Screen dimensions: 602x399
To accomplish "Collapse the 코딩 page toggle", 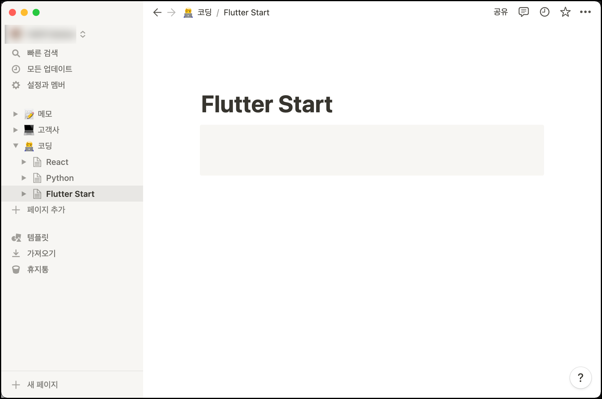I will (16, 146).
